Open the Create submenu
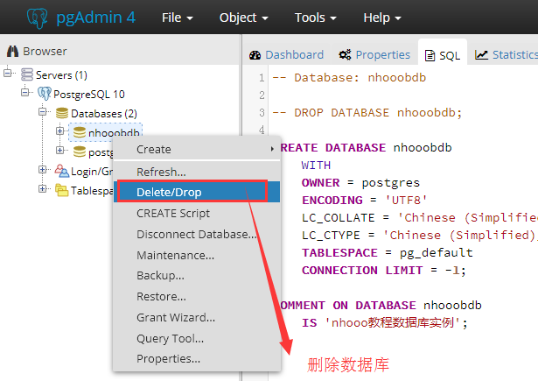 point(154,150)
